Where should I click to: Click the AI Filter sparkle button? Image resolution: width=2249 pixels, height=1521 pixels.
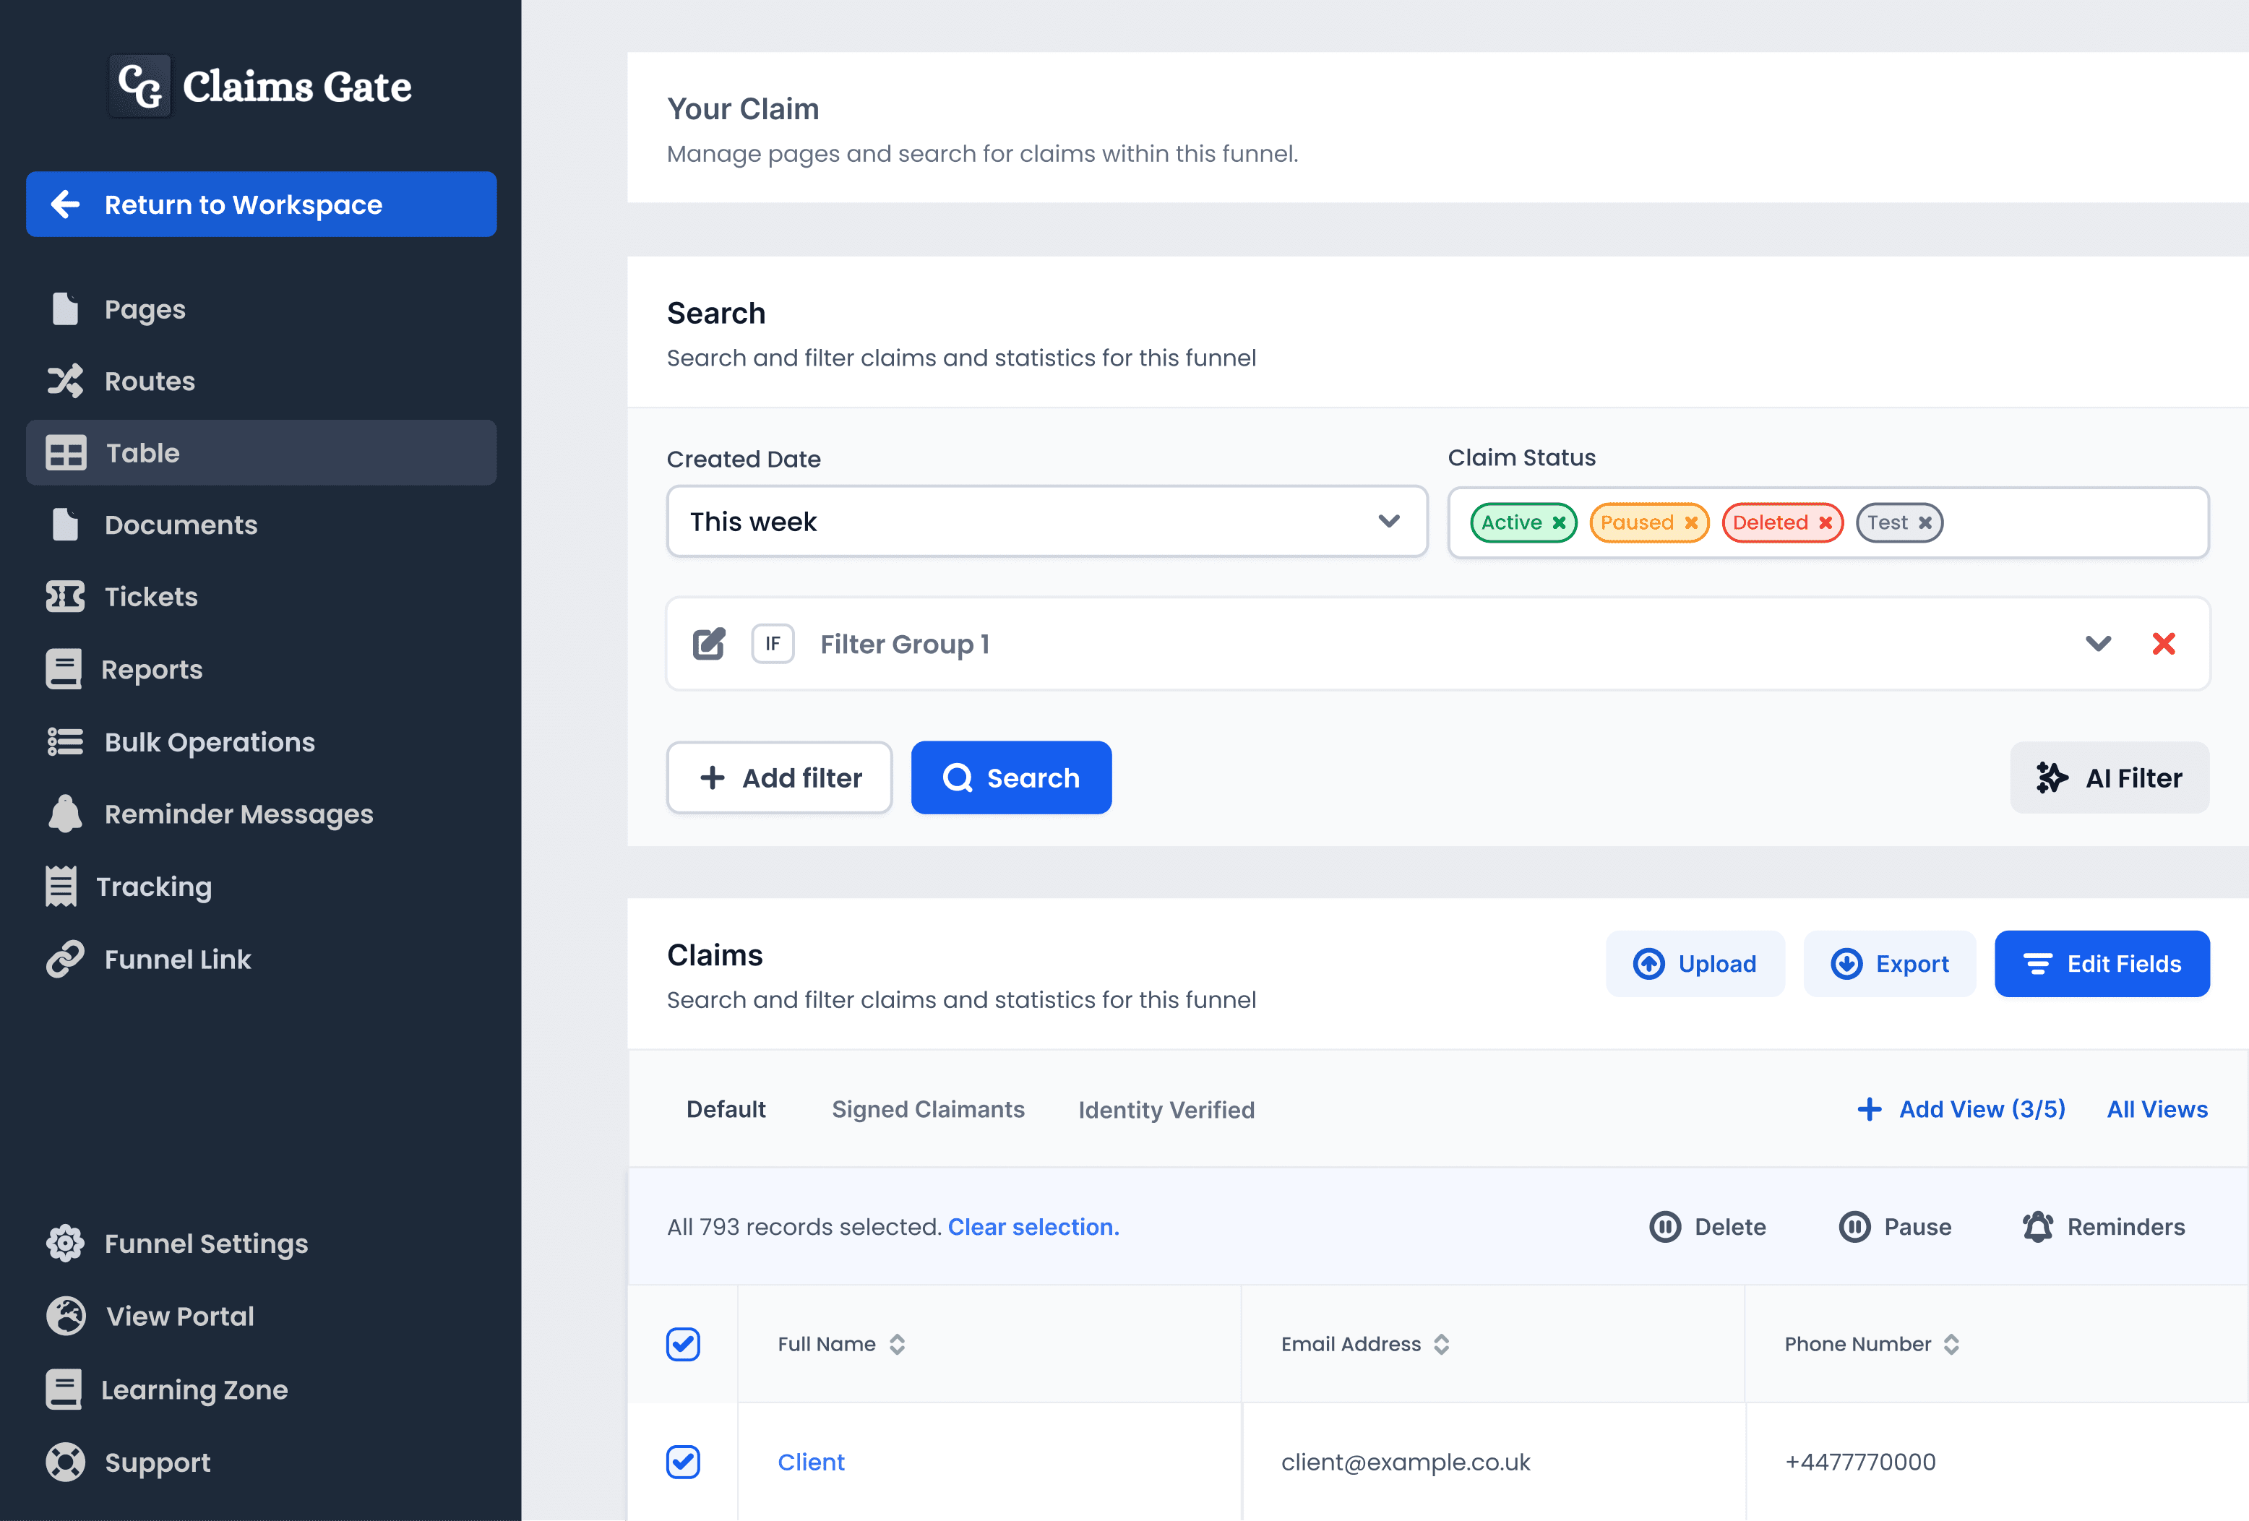click(2109, 778)
